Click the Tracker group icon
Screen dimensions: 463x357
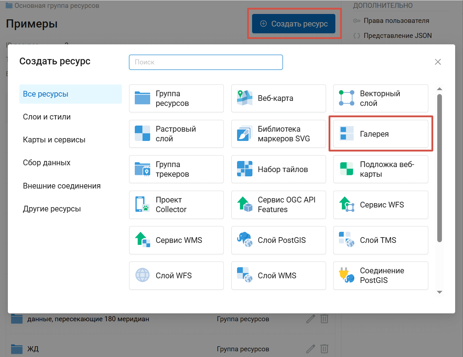coord(142,169)
